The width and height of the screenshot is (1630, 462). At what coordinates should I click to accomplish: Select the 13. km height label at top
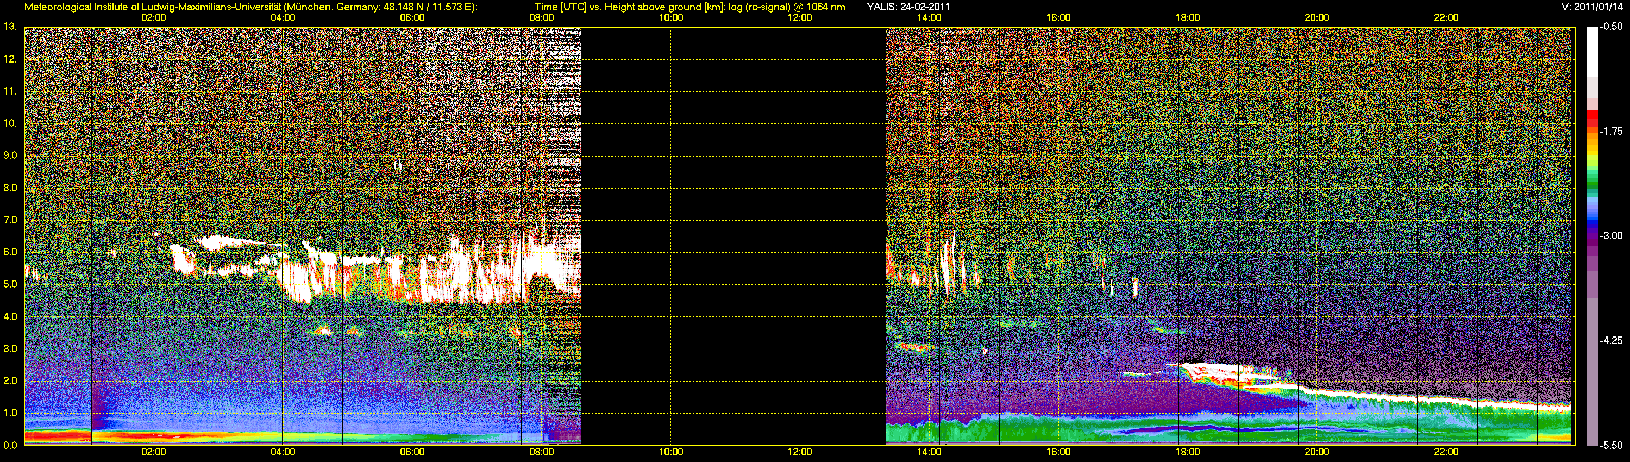click(x=10, y=27)
